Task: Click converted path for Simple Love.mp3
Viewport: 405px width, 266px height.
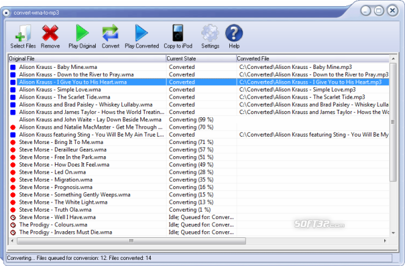Action: [x=297, y=90]
